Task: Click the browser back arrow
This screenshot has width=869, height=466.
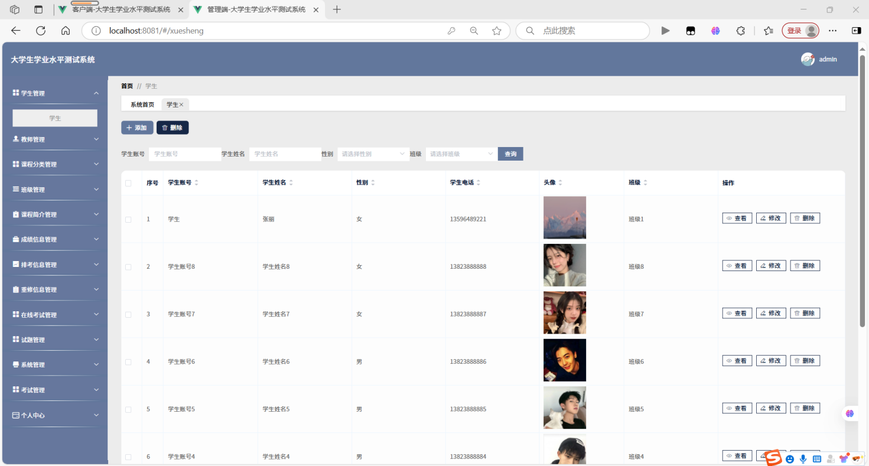Action: (16, 31)
